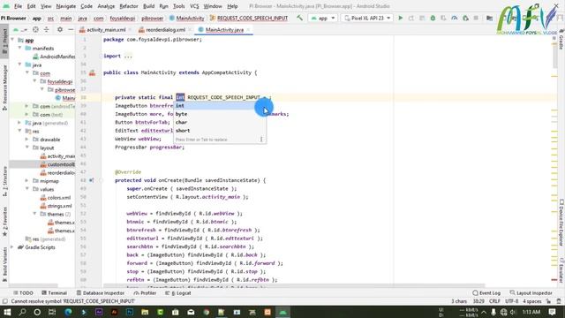Open the Refactor menu

(x=129, y=6)
